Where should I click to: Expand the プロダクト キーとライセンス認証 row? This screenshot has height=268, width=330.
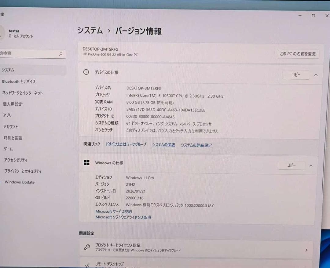[306, 250]
